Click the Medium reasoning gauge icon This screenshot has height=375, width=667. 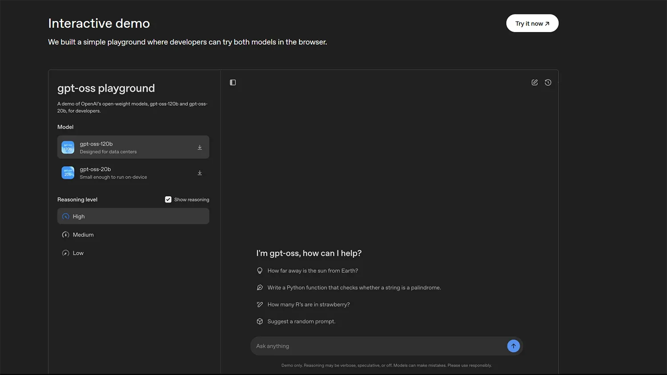(x=65, y=235)
